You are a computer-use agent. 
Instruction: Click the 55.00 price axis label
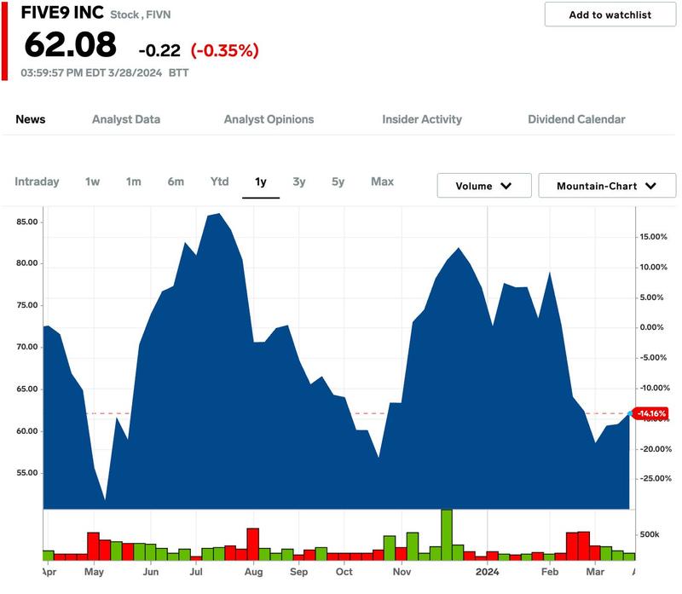(x=27, y=473)
